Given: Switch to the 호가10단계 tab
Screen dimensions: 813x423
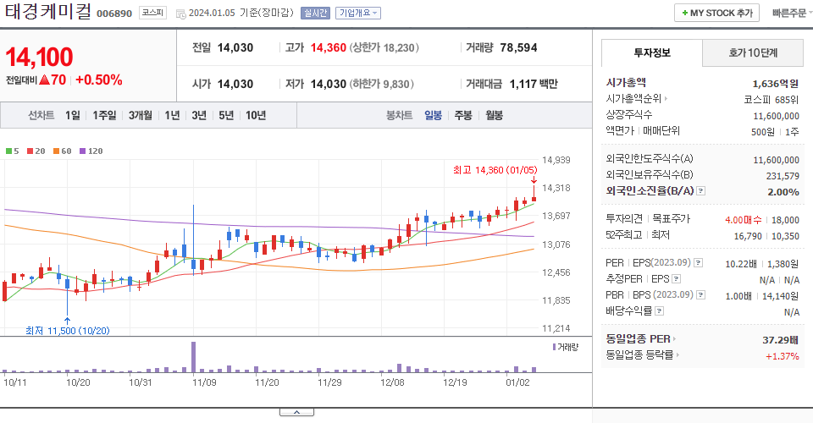Looking at the screenshot, I should coord(753,52).
